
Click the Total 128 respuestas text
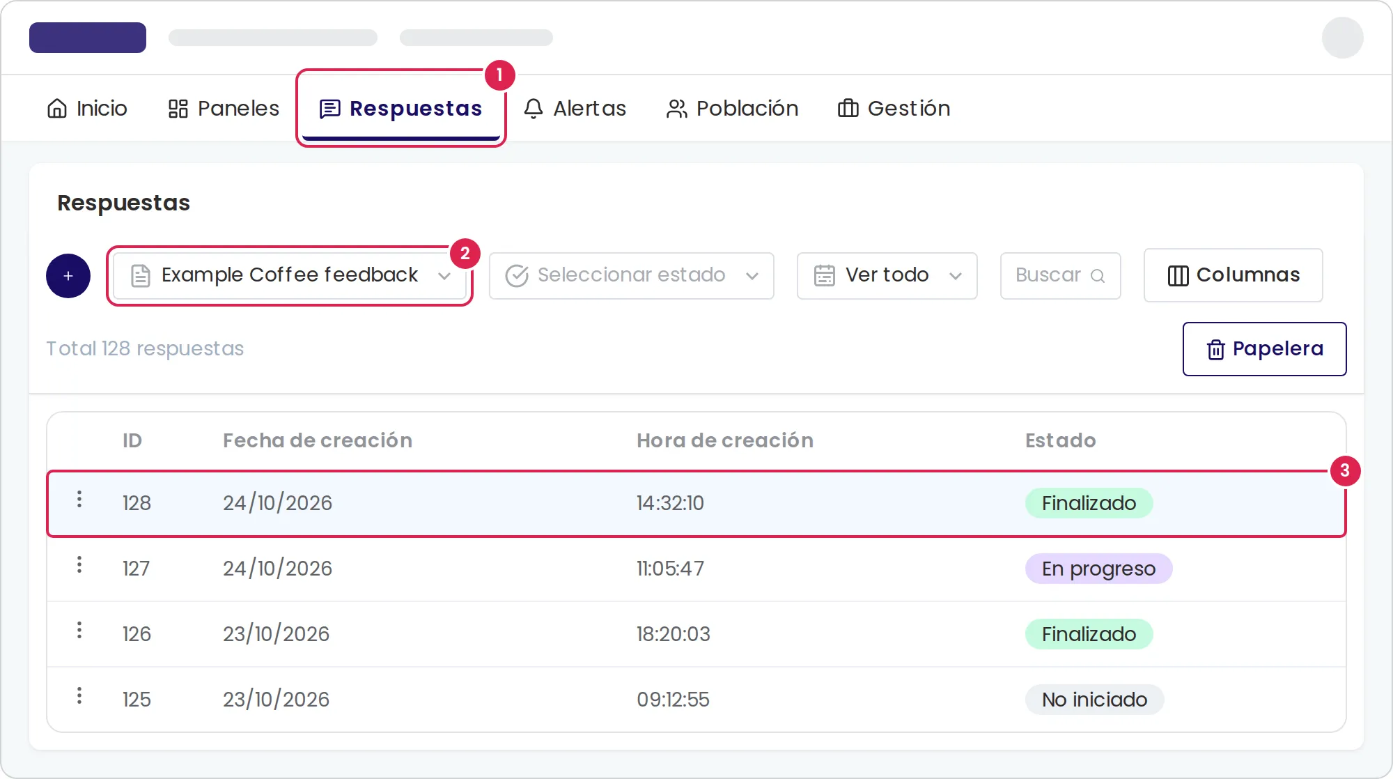coord(145,348)
